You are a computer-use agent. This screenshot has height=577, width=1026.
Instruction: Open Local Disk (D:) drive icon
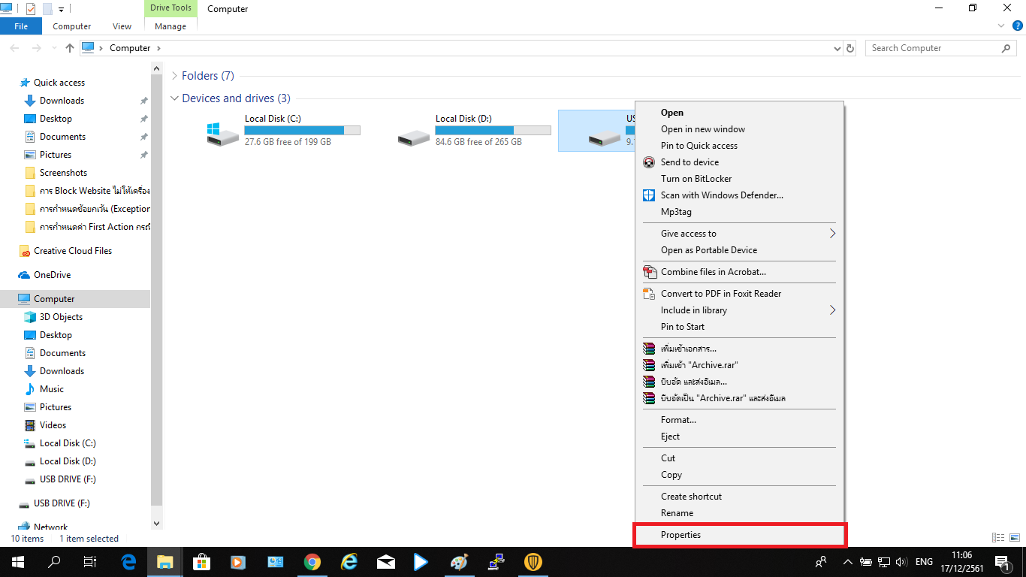[x=413, y=135]
